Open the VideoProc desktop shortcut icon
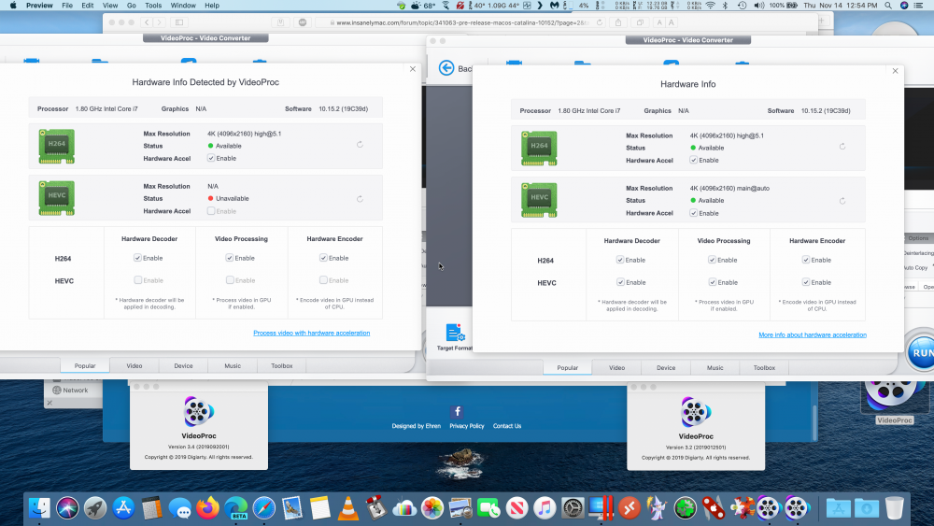Viewport: 934px width, 526px height. 894,398
